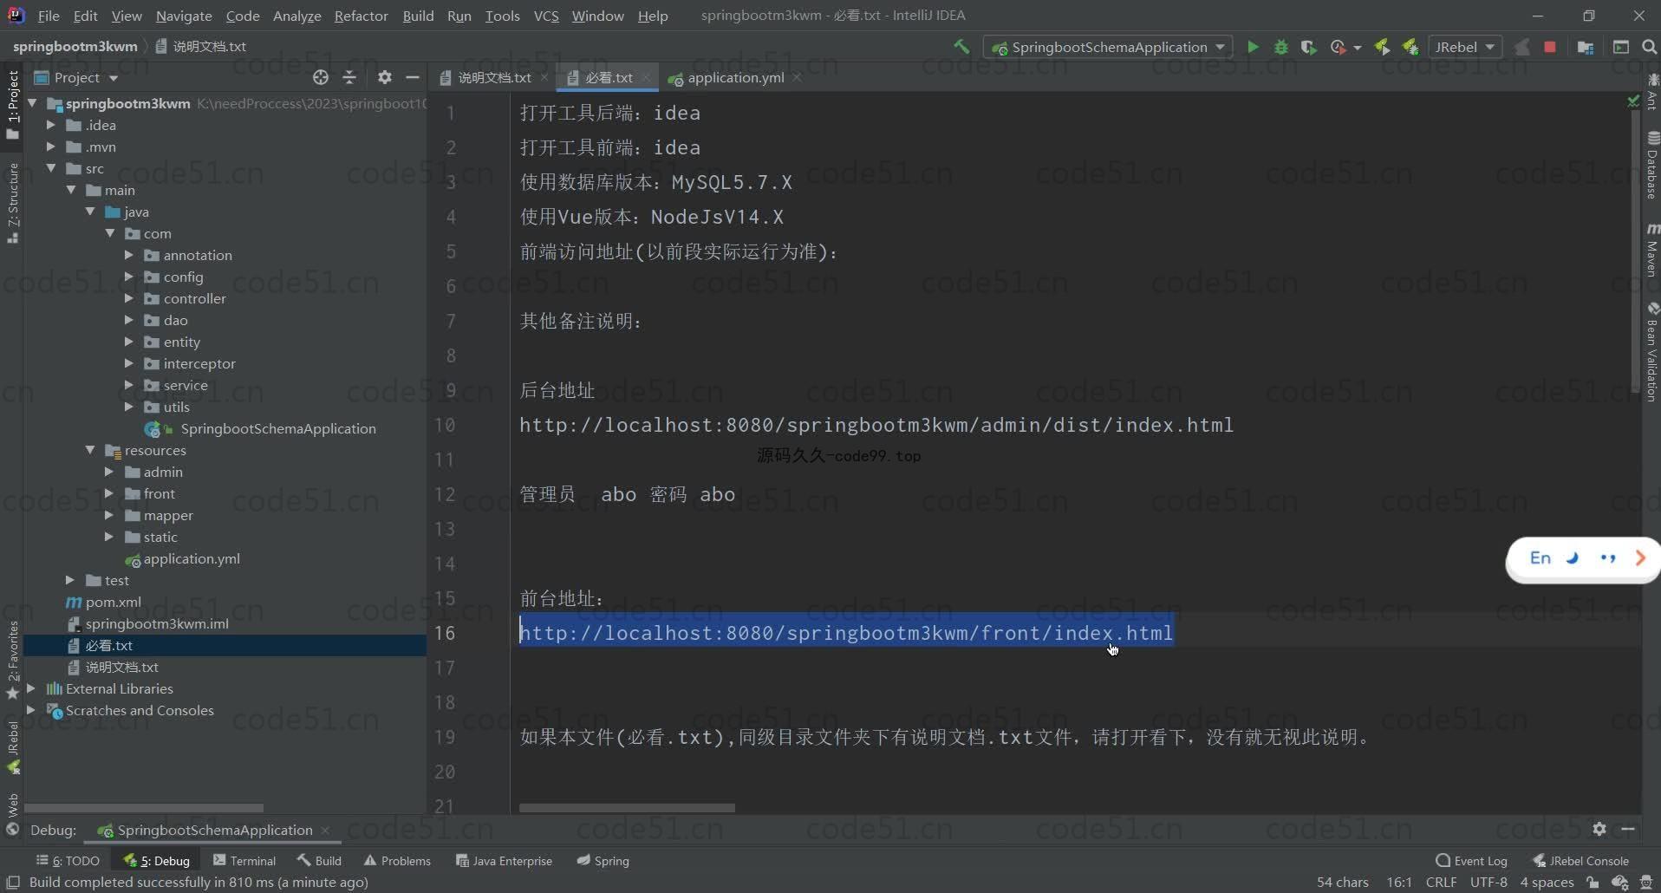Open the Problems tool window

[397, 861]
